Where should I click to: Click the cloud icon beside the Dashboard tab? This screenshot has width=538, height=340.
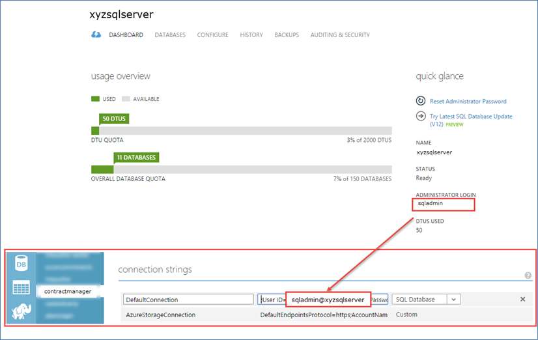click(96, 35)
